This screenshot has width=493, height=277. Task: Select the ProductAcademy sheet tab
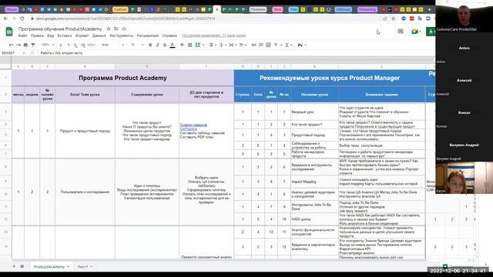coord(49,267)
